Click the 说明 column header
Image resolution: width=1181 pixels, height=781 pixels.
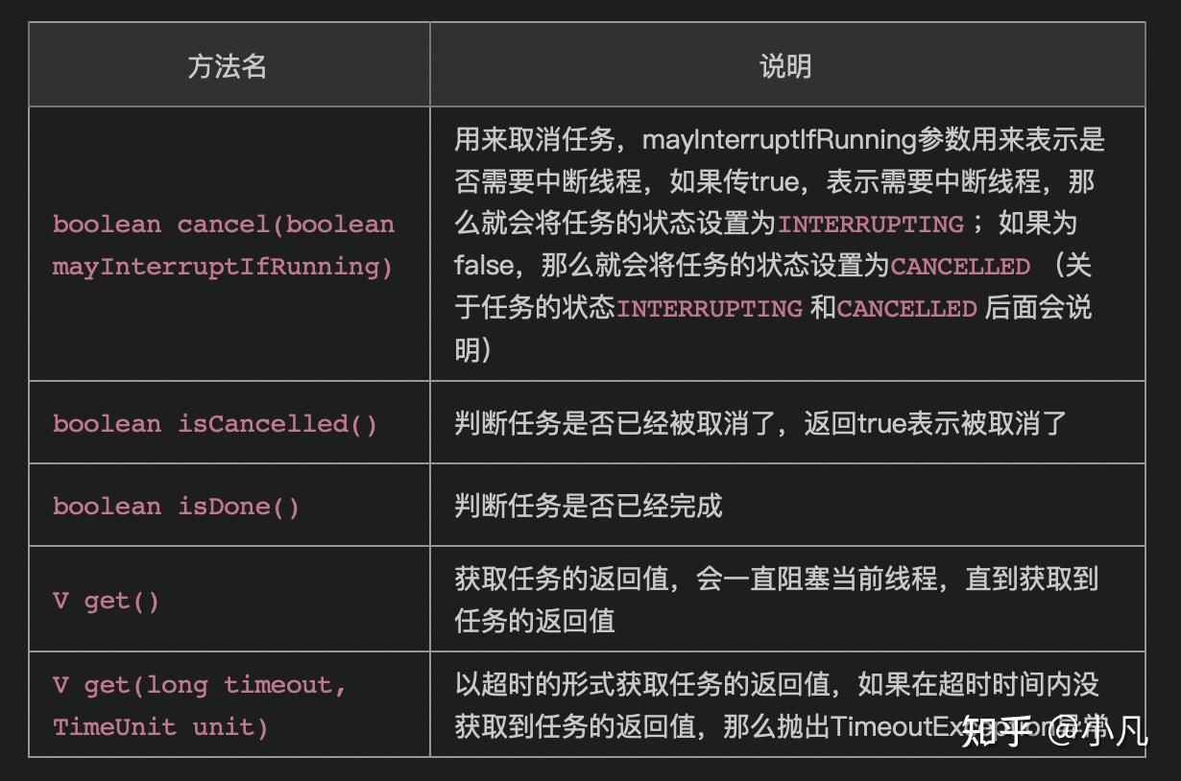pyautogui.click(x=785, y=65)
